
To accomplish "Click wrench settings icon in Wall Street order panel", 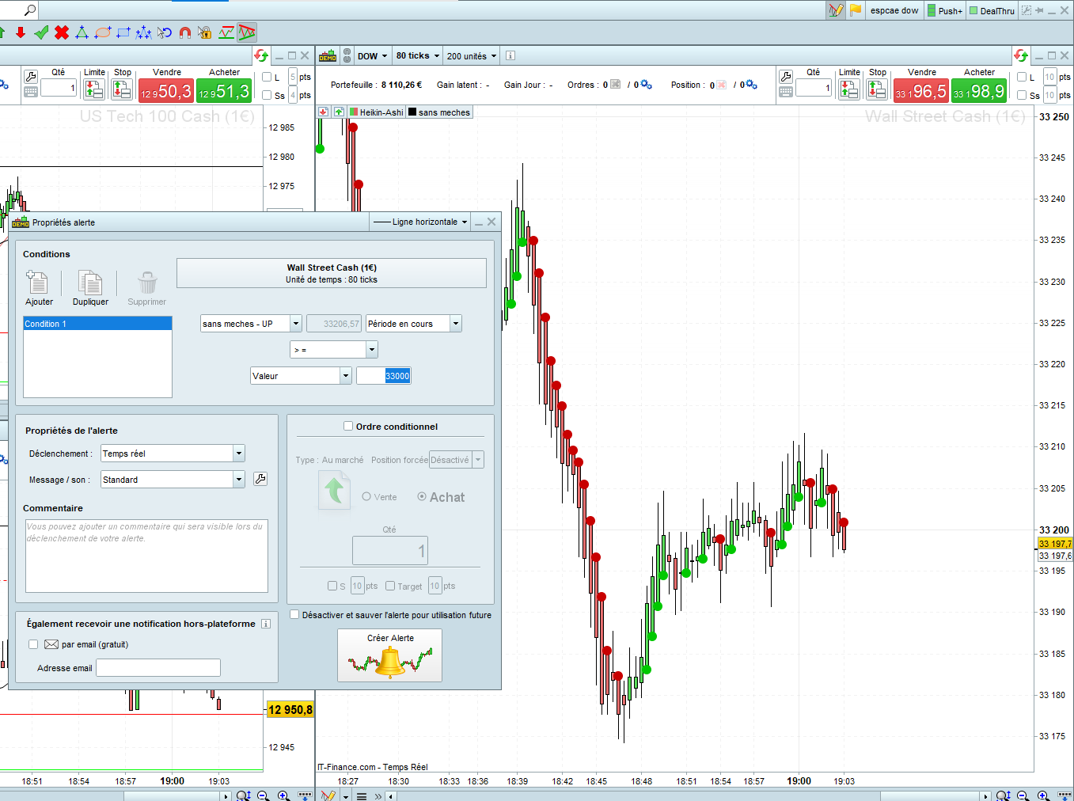I will coord(786,77).
